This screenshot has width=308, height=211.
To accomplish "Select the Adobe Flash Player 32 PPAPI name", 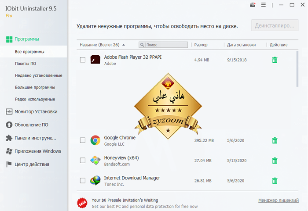I will click(133, 57).
